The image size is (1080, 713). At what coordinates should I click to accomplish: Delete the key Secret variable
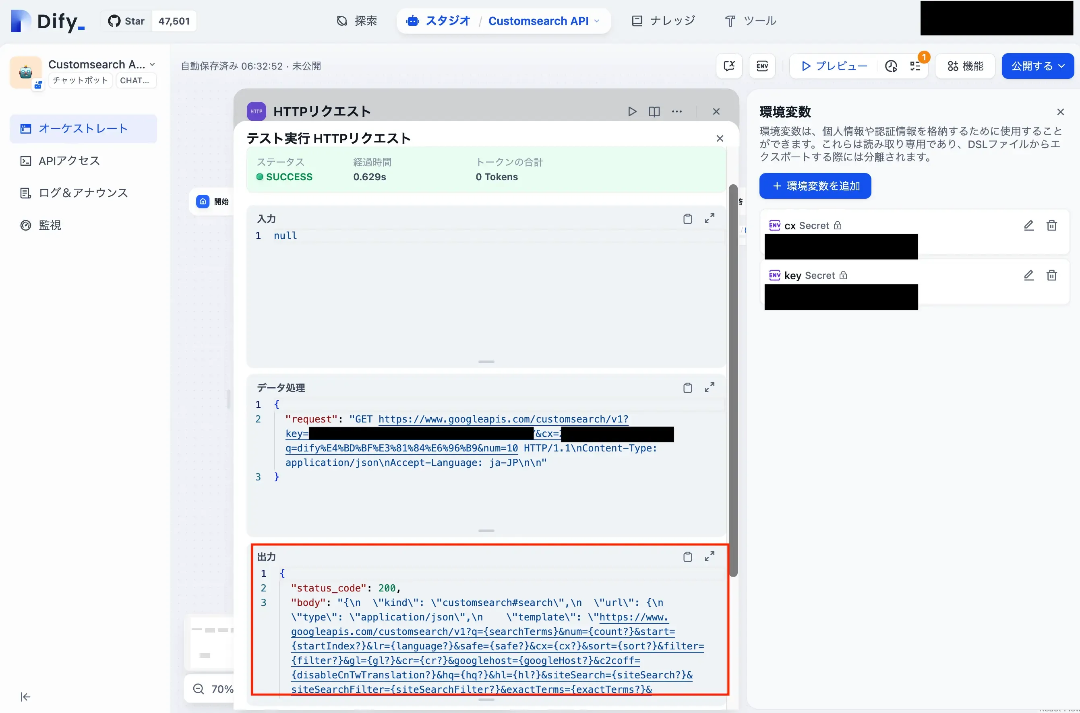click(x=1051, y=276)
